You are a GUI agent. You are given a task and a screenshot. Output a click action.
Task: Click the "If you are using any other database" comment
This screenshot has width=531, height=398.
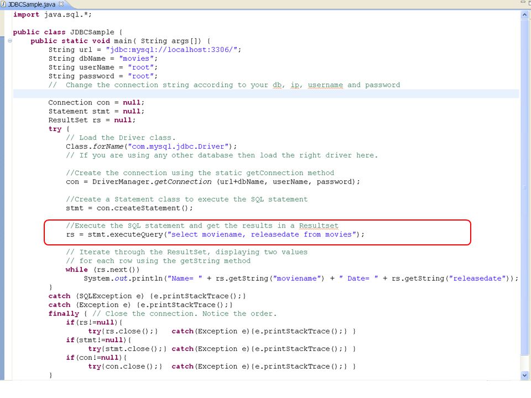221,155
